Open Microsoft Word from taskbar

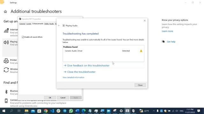(x=77, y=111)
